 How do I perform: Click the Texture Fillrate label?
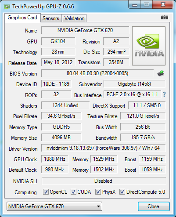point(102,116)
